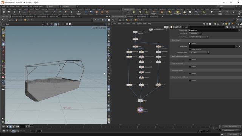Select the Box shelf tool

coord(4,12)
